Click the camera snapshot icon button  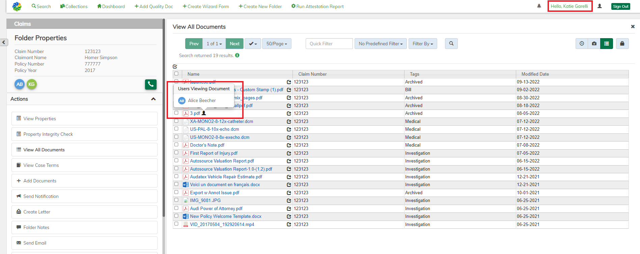pos(594,44)
